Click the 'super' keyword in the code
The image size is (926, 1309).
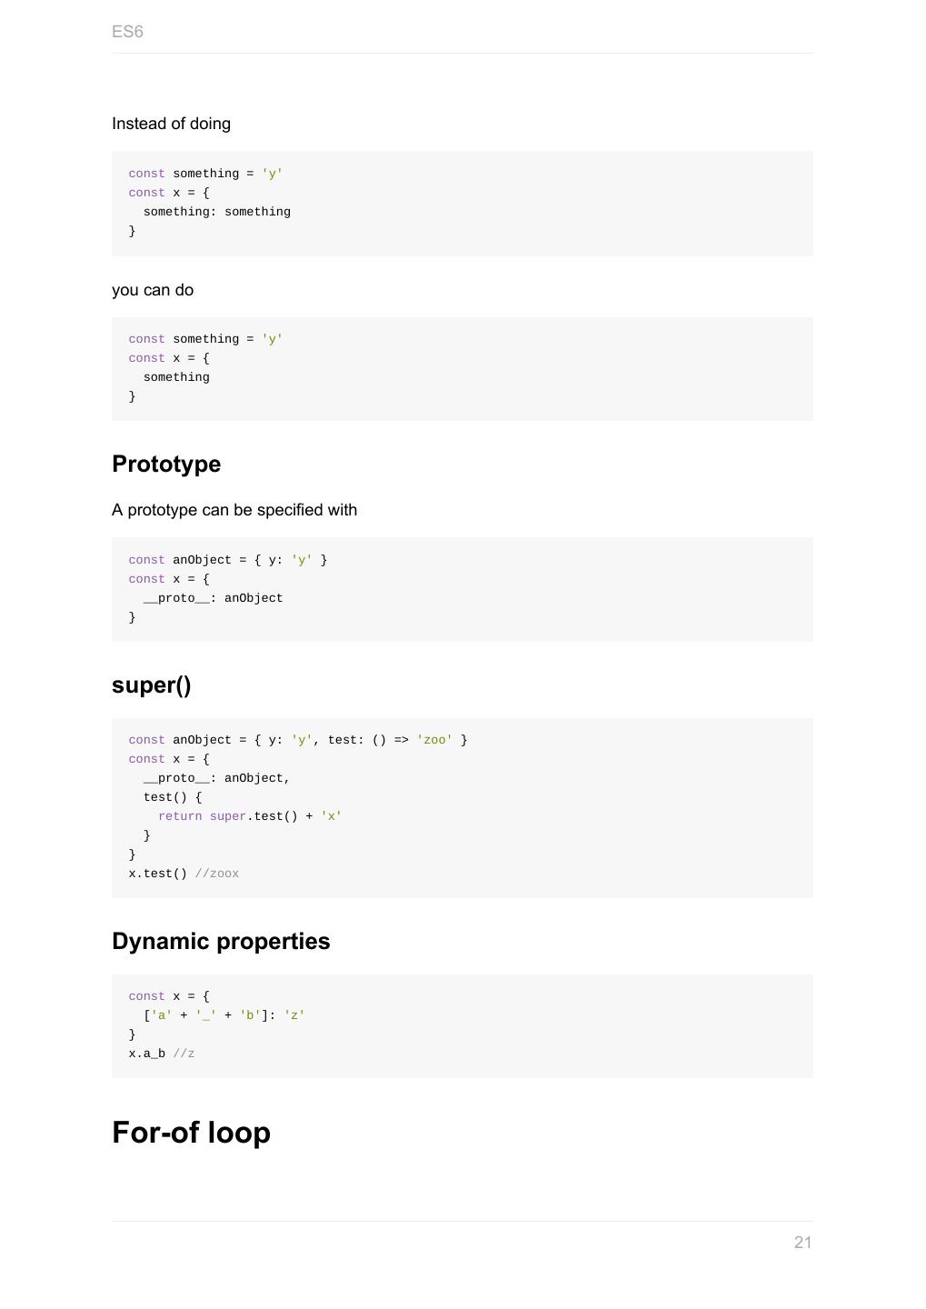click(x=227, y=816)
